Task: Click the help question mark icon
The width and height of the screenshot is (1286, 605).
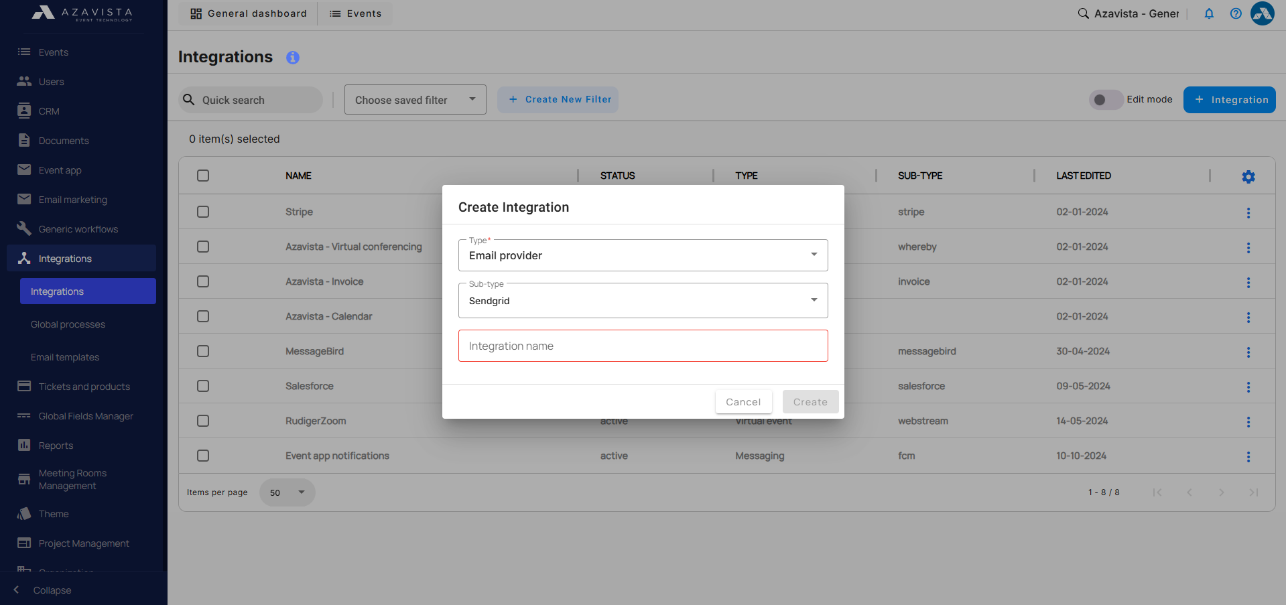Action: 1236,13
